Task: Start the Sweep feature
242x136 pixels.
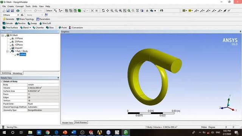Action: [32, 23]
